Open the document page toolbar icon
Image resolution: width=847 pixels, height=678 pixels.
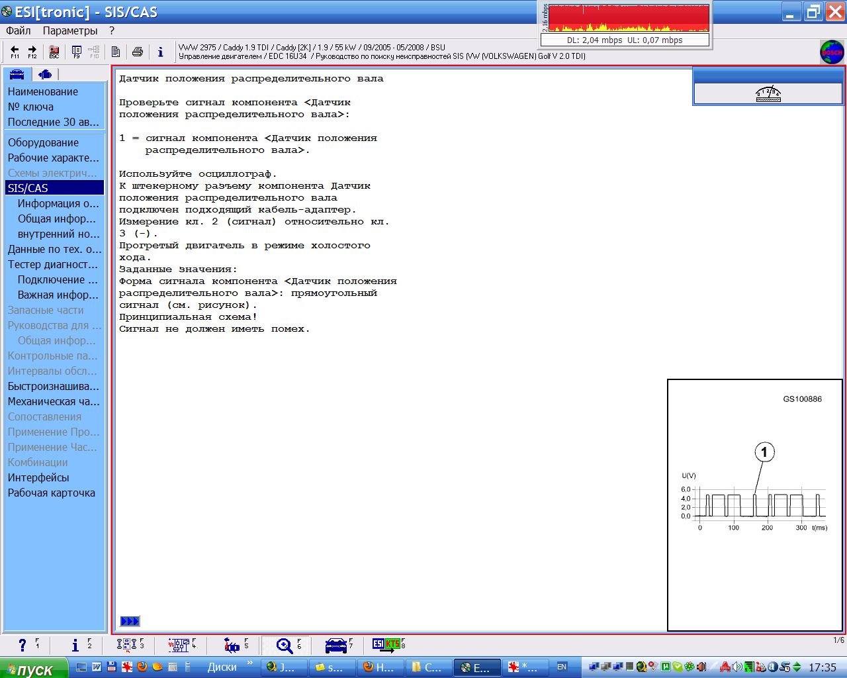pyautogui.click(x=116, y=52)
